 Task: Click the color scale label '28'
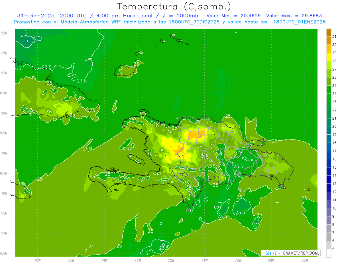tap(335, 61)
